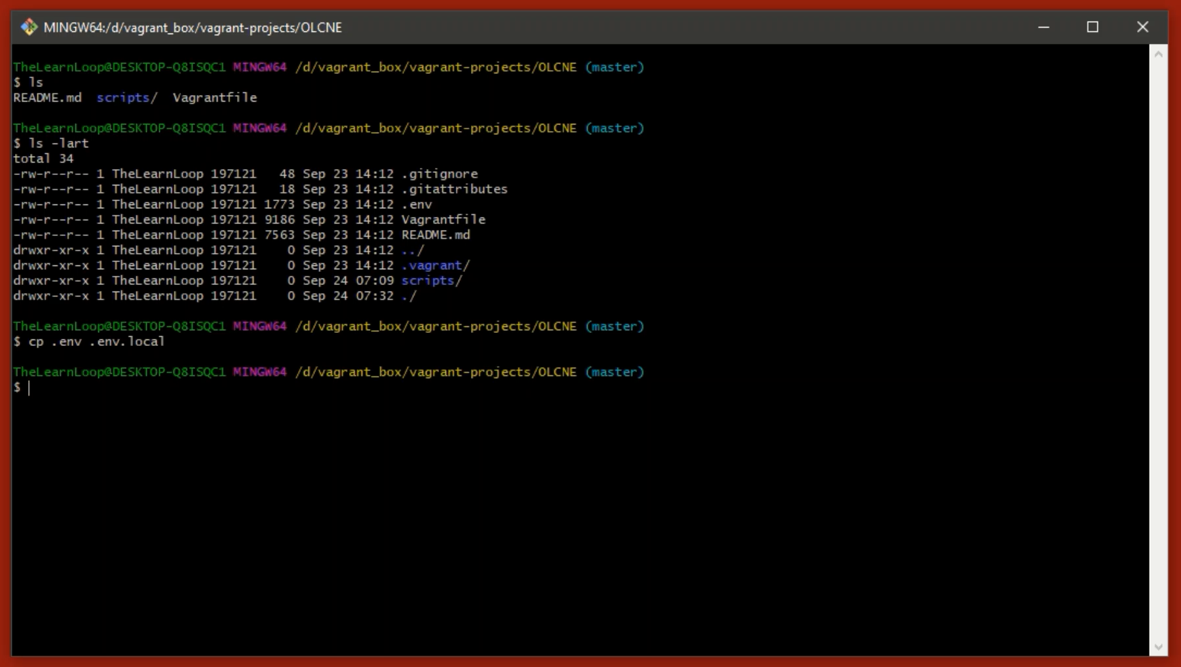Click scripts/ in the first ls output

point(127,98)
